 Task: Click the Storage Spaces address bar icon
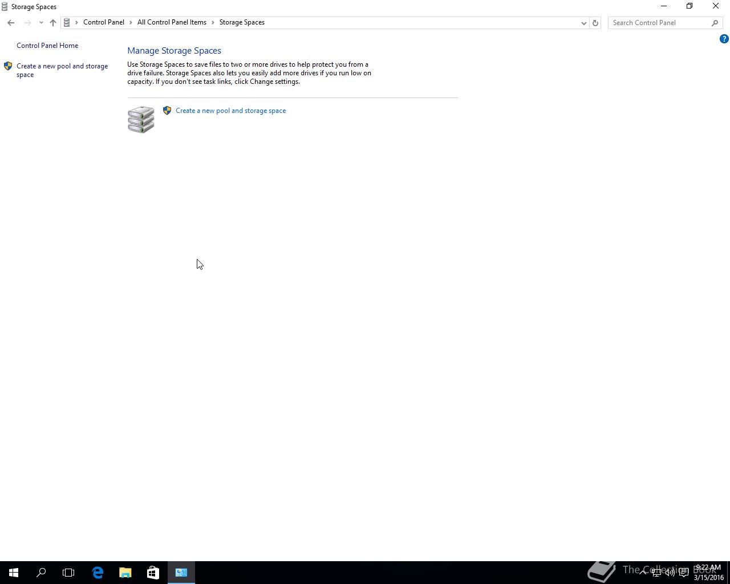[x=67, y=23]
